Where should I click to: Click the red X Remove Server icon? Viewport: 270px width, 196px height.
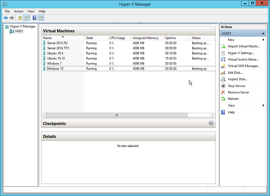[x=223, y=92]
